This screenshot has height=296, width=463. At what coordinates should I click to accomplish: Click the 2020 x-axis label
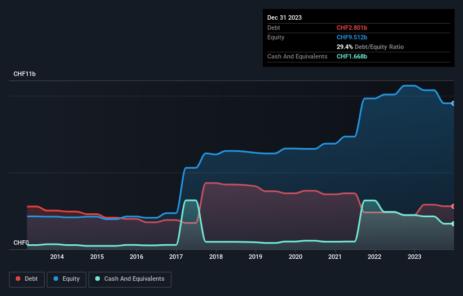tap(296, 257)
